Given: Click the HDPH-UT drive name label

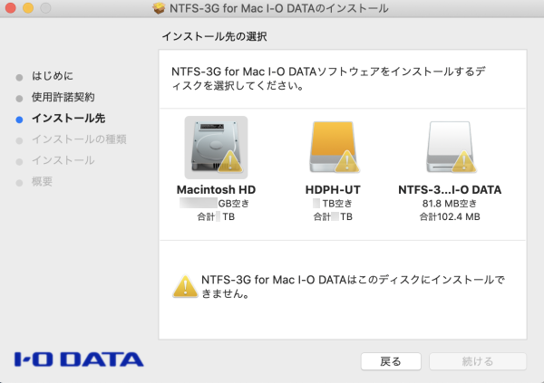Looking at the screenshot, I should (x=333, y=190).
